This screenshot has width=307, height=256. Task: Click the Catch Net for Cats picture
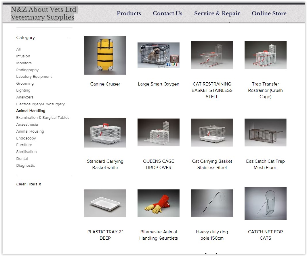coord(265,203)
